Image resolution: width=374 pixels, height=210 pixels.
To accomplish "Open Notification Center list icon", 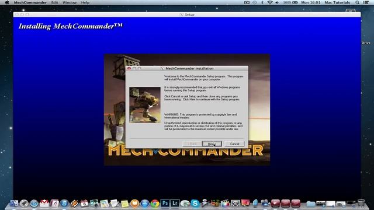I will coord(366,2).
